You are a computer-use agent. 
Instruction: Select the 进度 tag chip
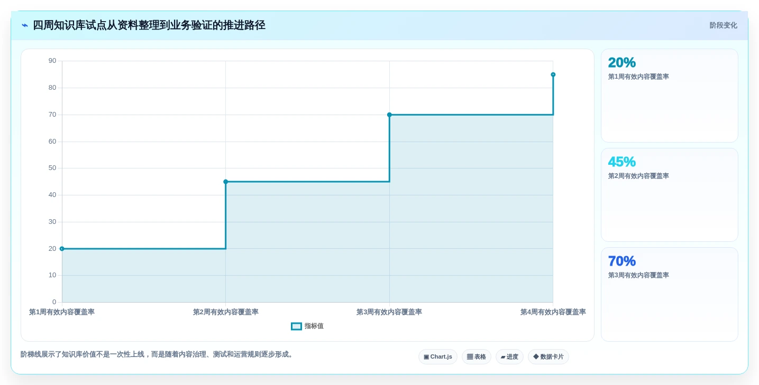point(509,357)
